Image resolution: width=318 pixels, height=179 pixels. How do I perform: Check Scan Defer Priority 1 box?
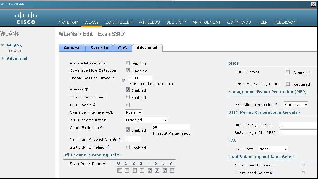(127, 170)
